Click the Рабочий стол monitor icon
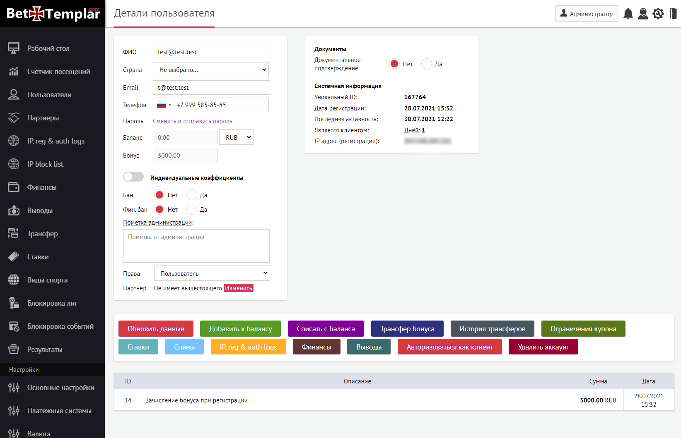Screen dimensions: 681x438 tap(14, 48)
